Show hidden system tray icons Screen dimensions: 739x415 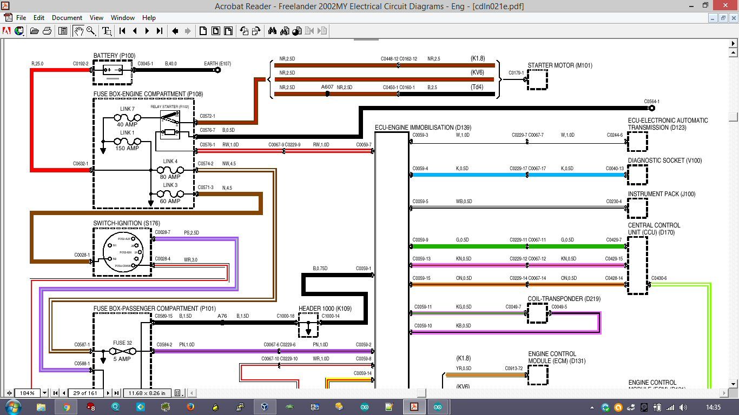pyautogui.click(x=592, y=407)
